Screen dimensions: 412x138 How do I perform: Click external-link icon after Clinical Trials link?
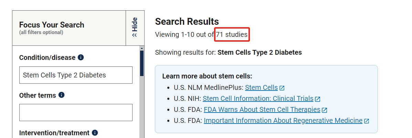point(318,99)
